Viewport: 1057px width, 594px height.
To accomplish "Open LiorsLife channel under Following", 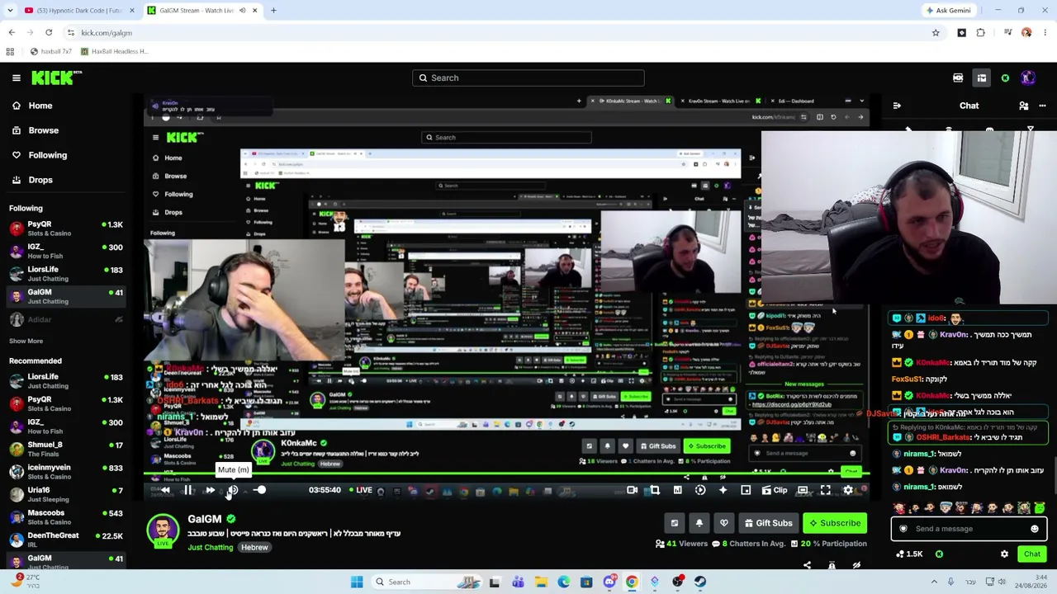I will 66,274.
